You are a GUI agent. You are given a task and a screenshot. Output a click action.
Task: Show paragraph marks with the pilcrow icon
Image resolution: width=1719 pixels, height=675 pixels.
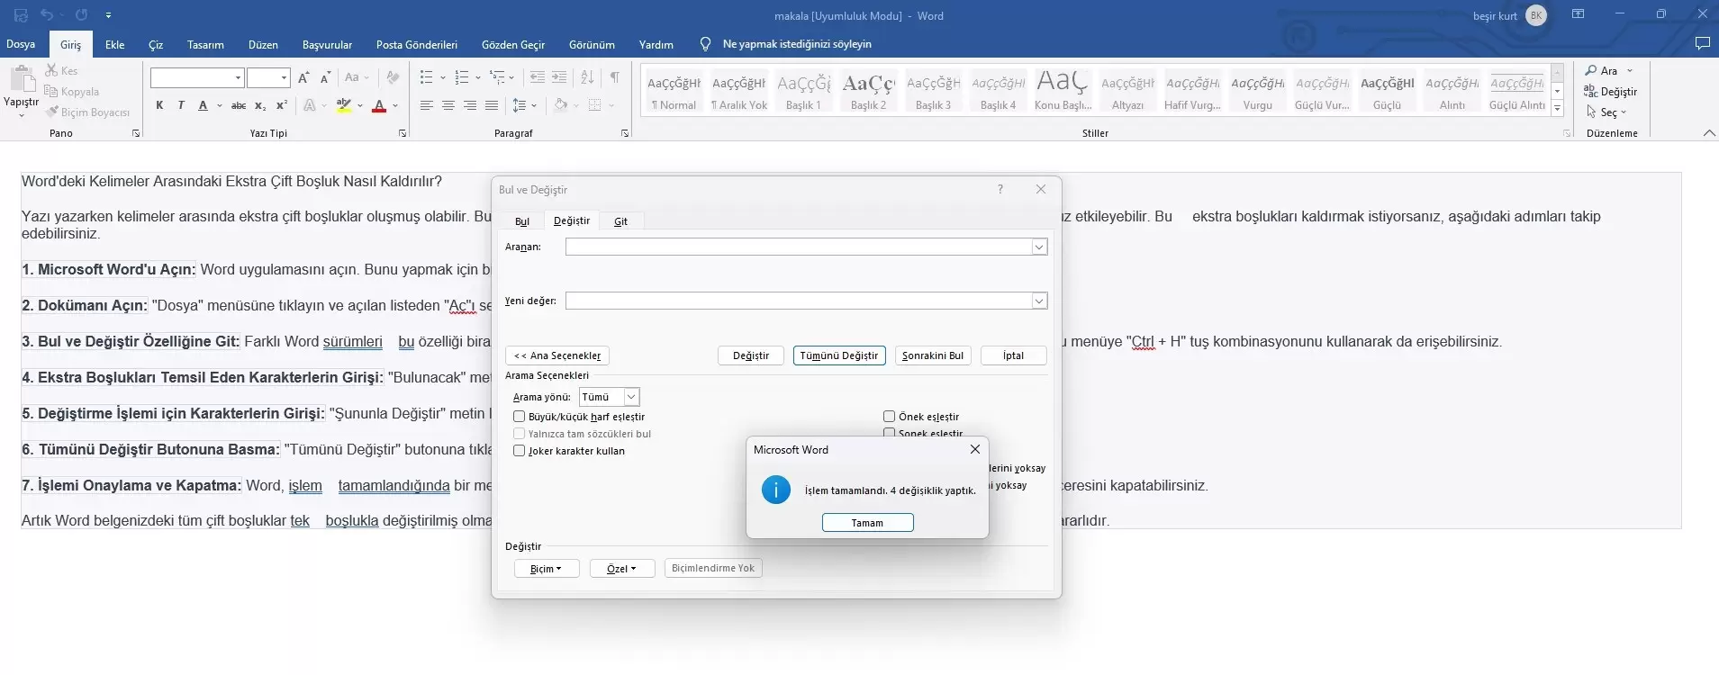tap(614, 77)
